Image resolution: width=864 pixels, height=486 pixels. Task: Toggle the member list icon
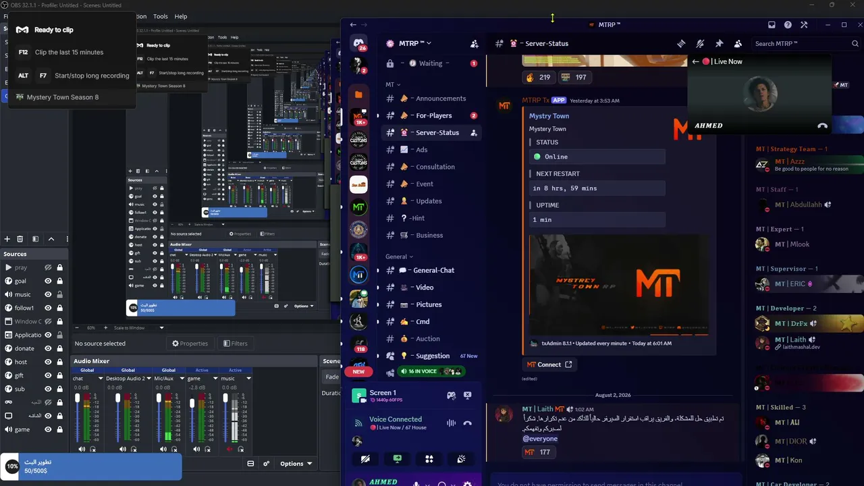pos(738,43)
